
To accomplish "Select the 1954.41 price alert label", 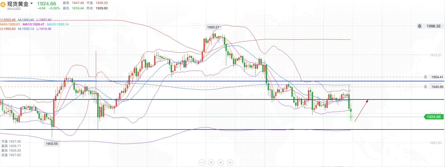I will point(437,77).
